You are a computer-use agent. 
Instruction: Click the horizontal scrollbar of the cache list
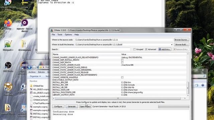[x=118, y=98]
